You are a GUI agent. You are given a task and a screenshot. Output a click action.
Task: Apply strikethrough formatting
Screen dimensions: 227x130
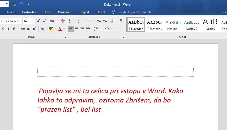tap(23, 29)
